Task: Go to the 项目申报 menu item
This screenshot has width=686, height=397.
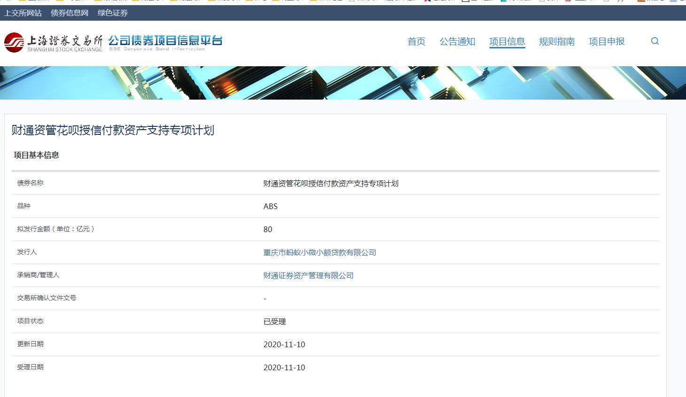Action: pyautogui.click(x=607, y=41)
